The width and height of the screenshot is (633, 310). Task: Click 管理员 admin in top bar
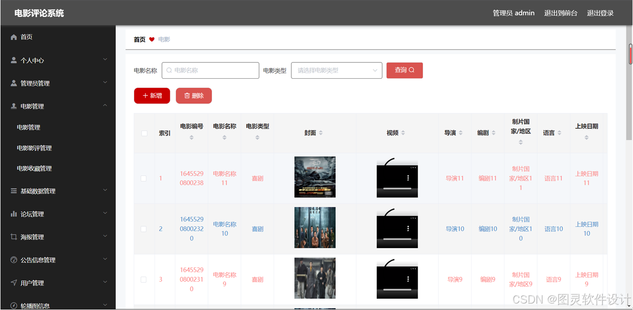tap(513, 13)
